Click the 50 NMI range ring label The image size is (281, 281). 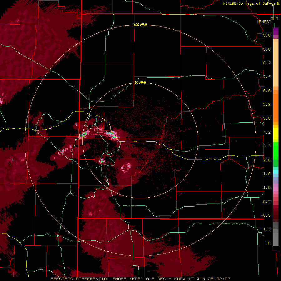(140, 82)
